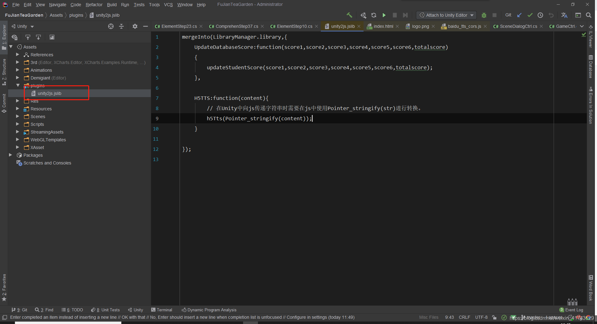Close the ElementStep23.cs tab
Screen dimensions: 597x324
[x=201, y=27]
